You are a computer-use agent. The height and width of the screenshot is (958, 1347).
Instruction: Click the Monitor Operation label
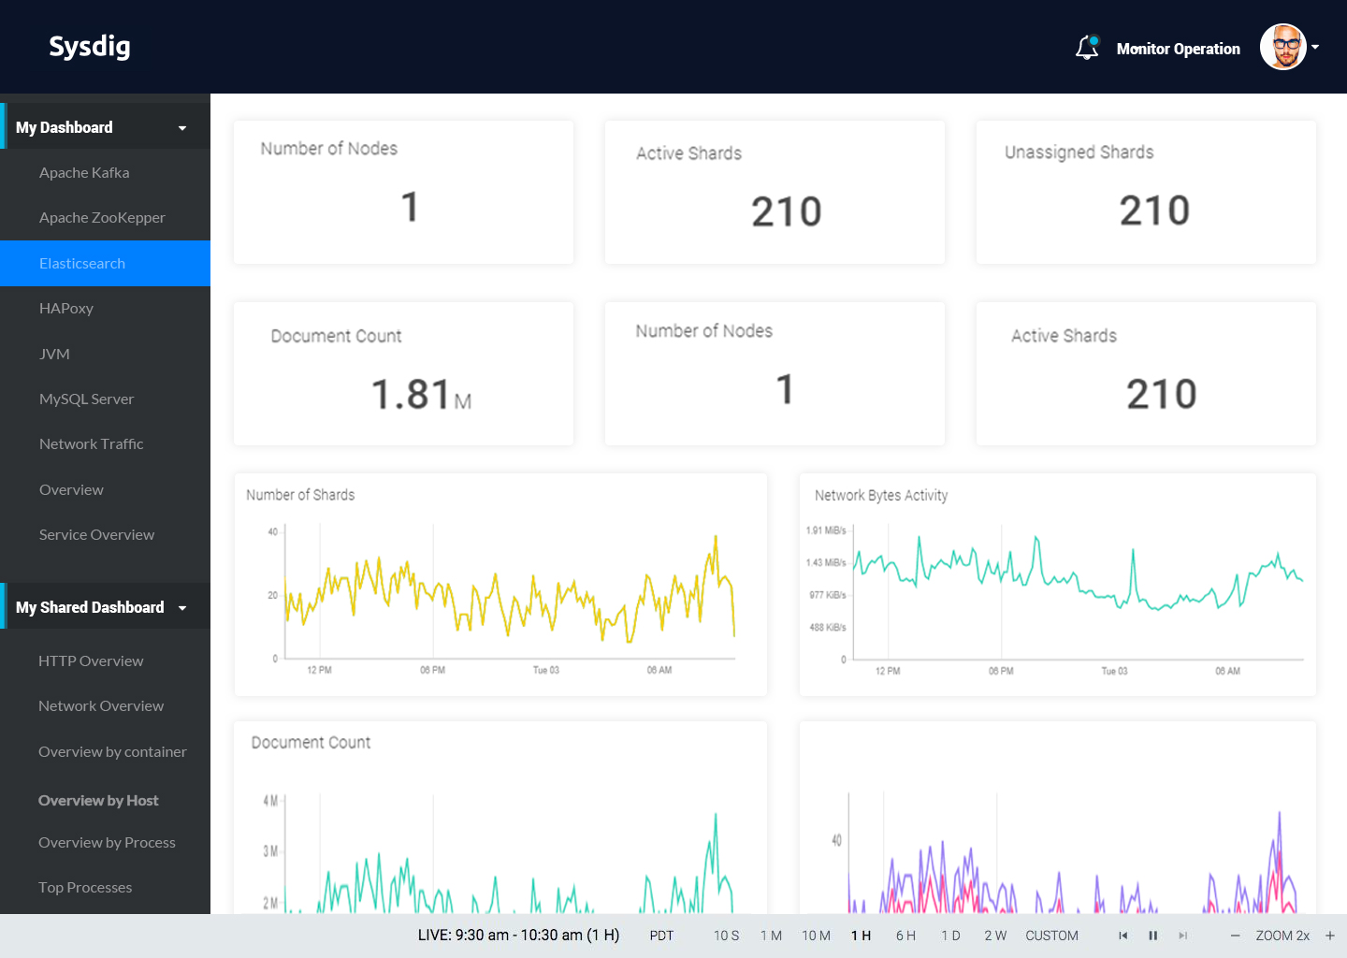(x=1178, y=49)
